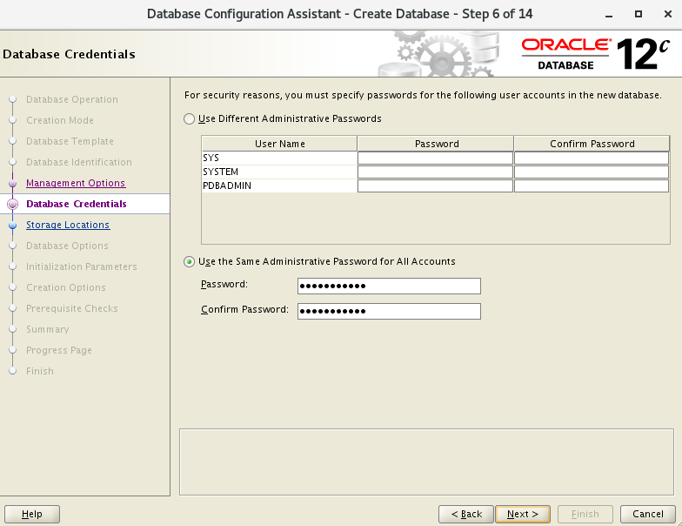The image size is (682, 526).
Task: Click Creation Options step label
Action: click(x=66, y=287)
